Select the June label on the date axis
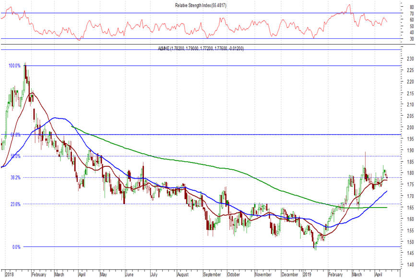This screenshot has width=416, height=278. (x=129, y=275)
